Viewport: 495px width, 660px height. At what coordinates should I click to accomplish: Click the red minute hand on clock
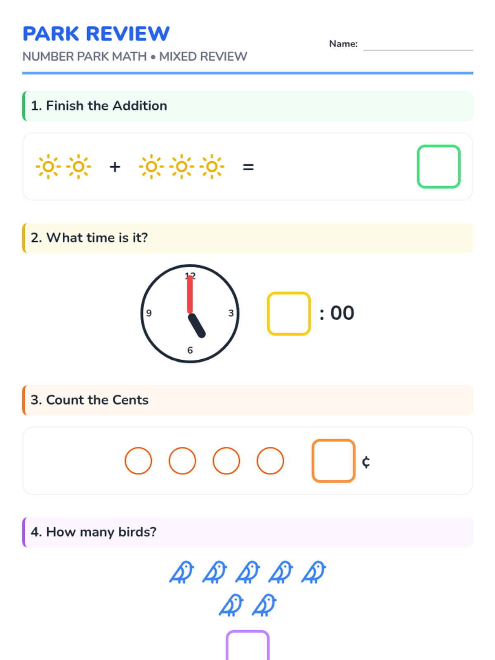tap(190, 295)
